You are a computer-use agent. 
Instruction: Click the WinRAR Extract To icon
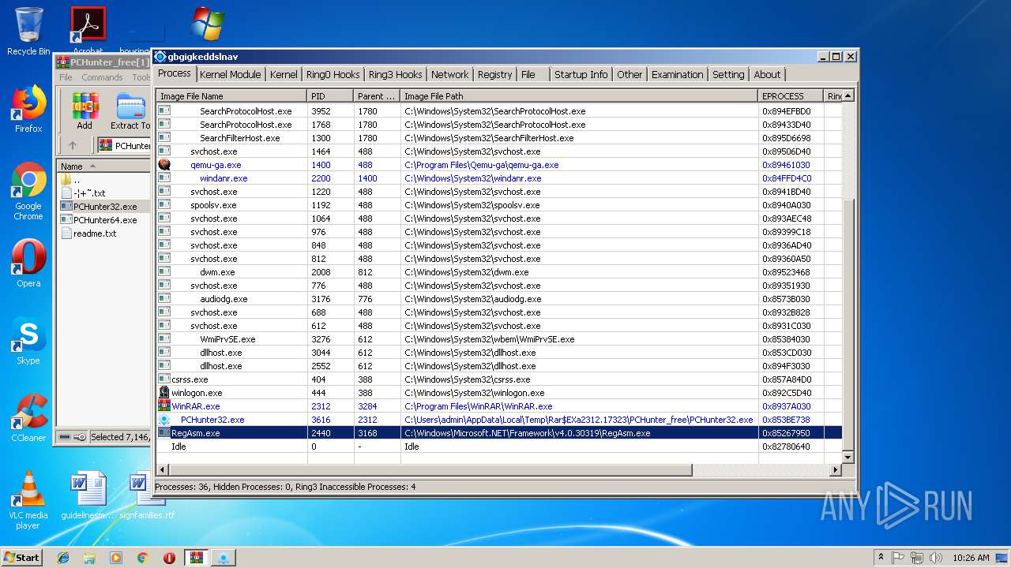click(x=130, y=111)
